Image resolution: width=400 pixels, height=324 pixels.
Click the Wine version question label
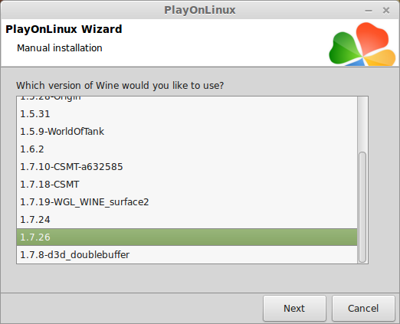pyautogui.click(x=120, y=86)
